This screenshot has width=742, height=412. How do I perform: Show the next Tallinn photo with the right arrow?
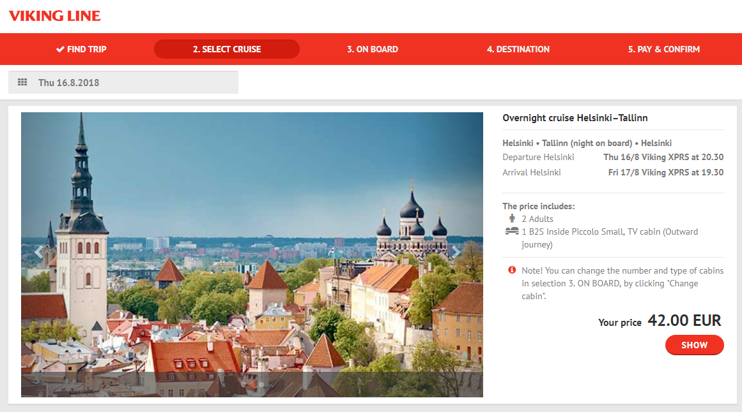click(x=456, y=252)
